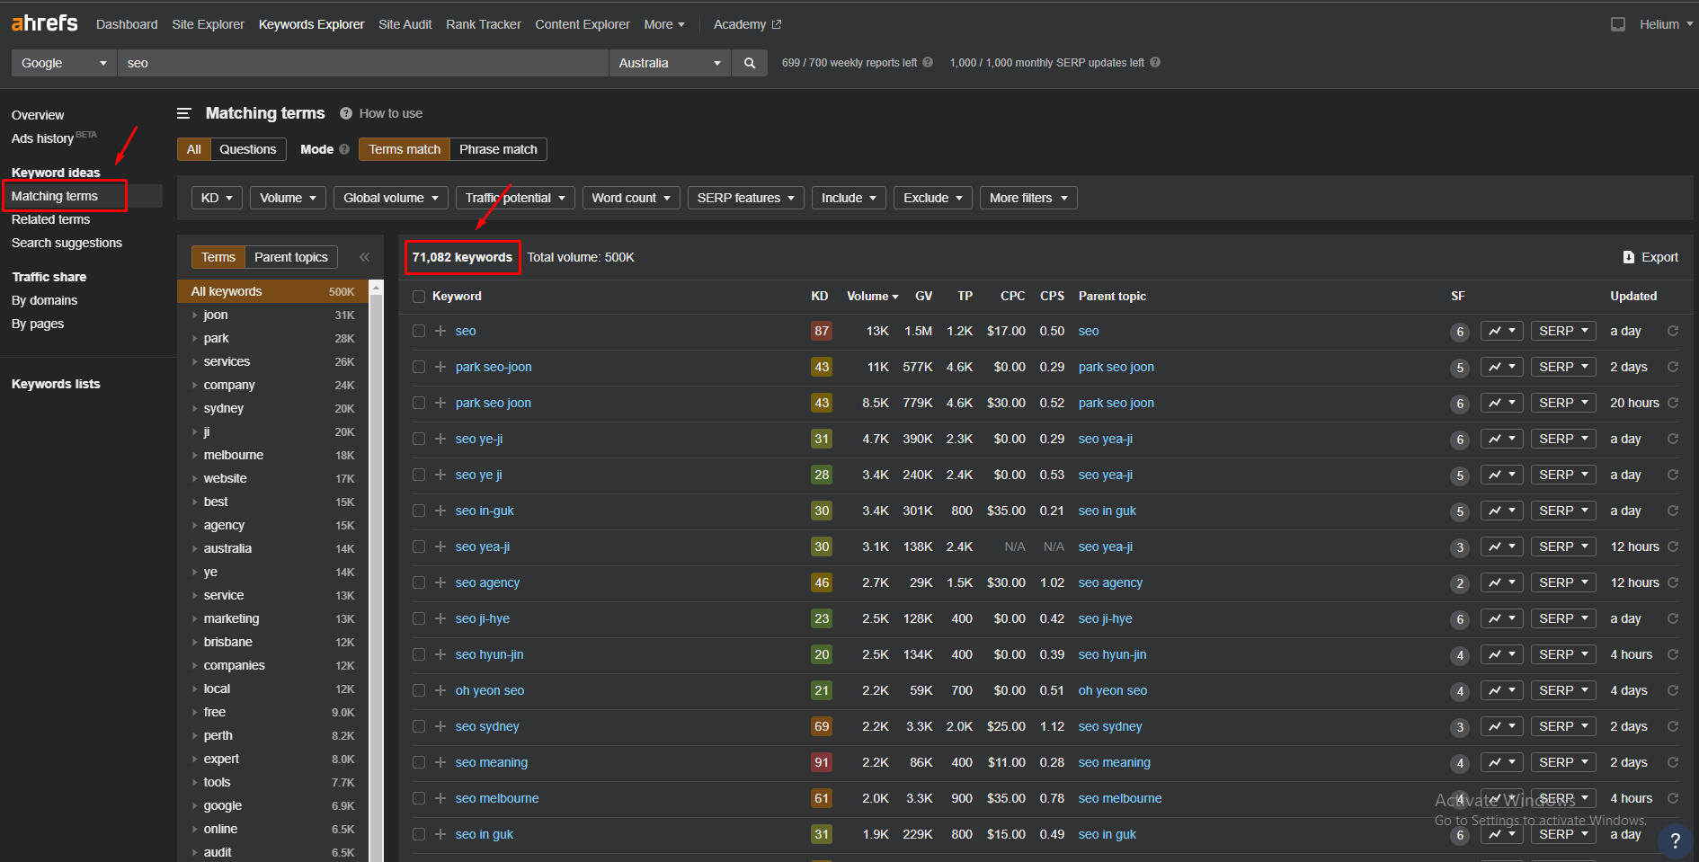Click the search magnifier button

click(x=749, y=63)
